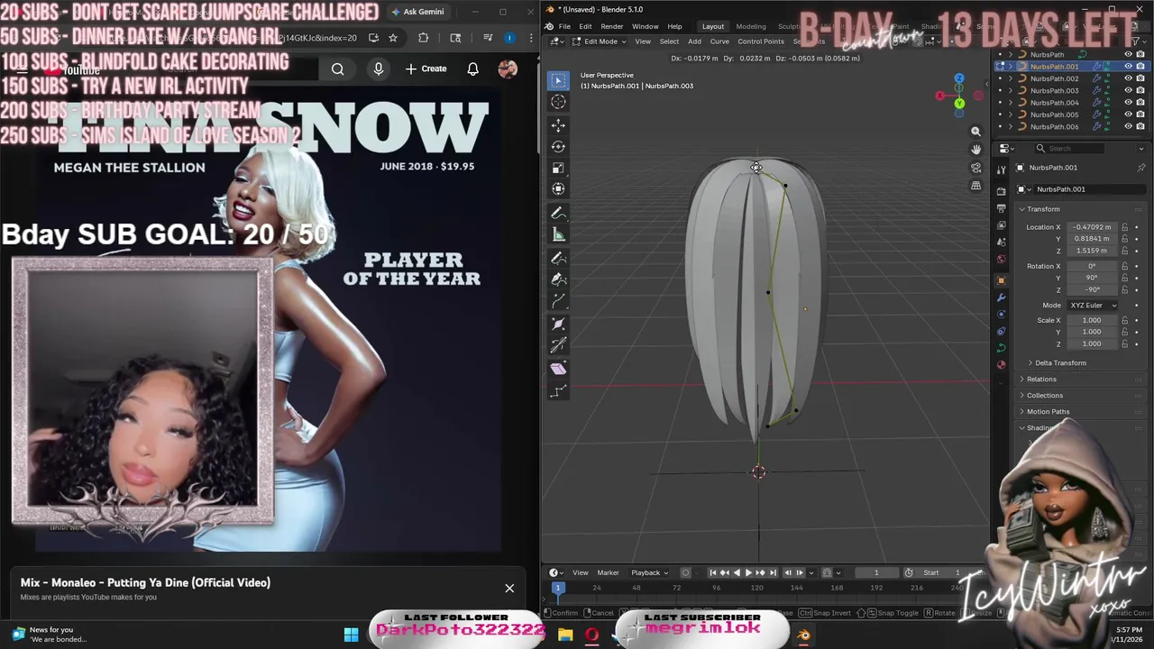Image resolution: width=1154 pixels, height=649 pixels.
Task: Hide NurbsPath.004 in viewport with eye icon
Action: tap(1128, 103)
